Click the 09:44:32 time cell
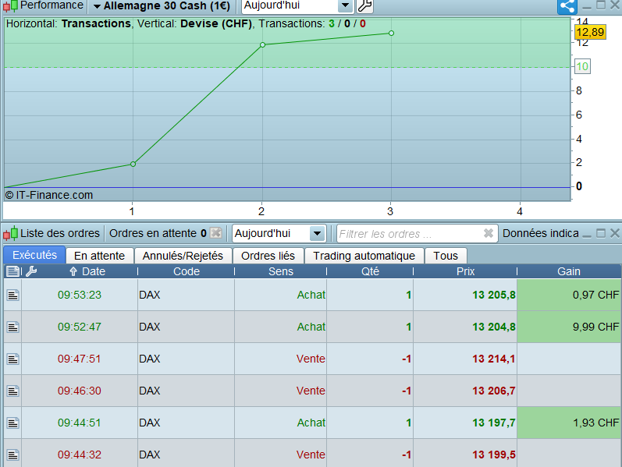This screenshot has height=467, width=622. coord(80,455)
